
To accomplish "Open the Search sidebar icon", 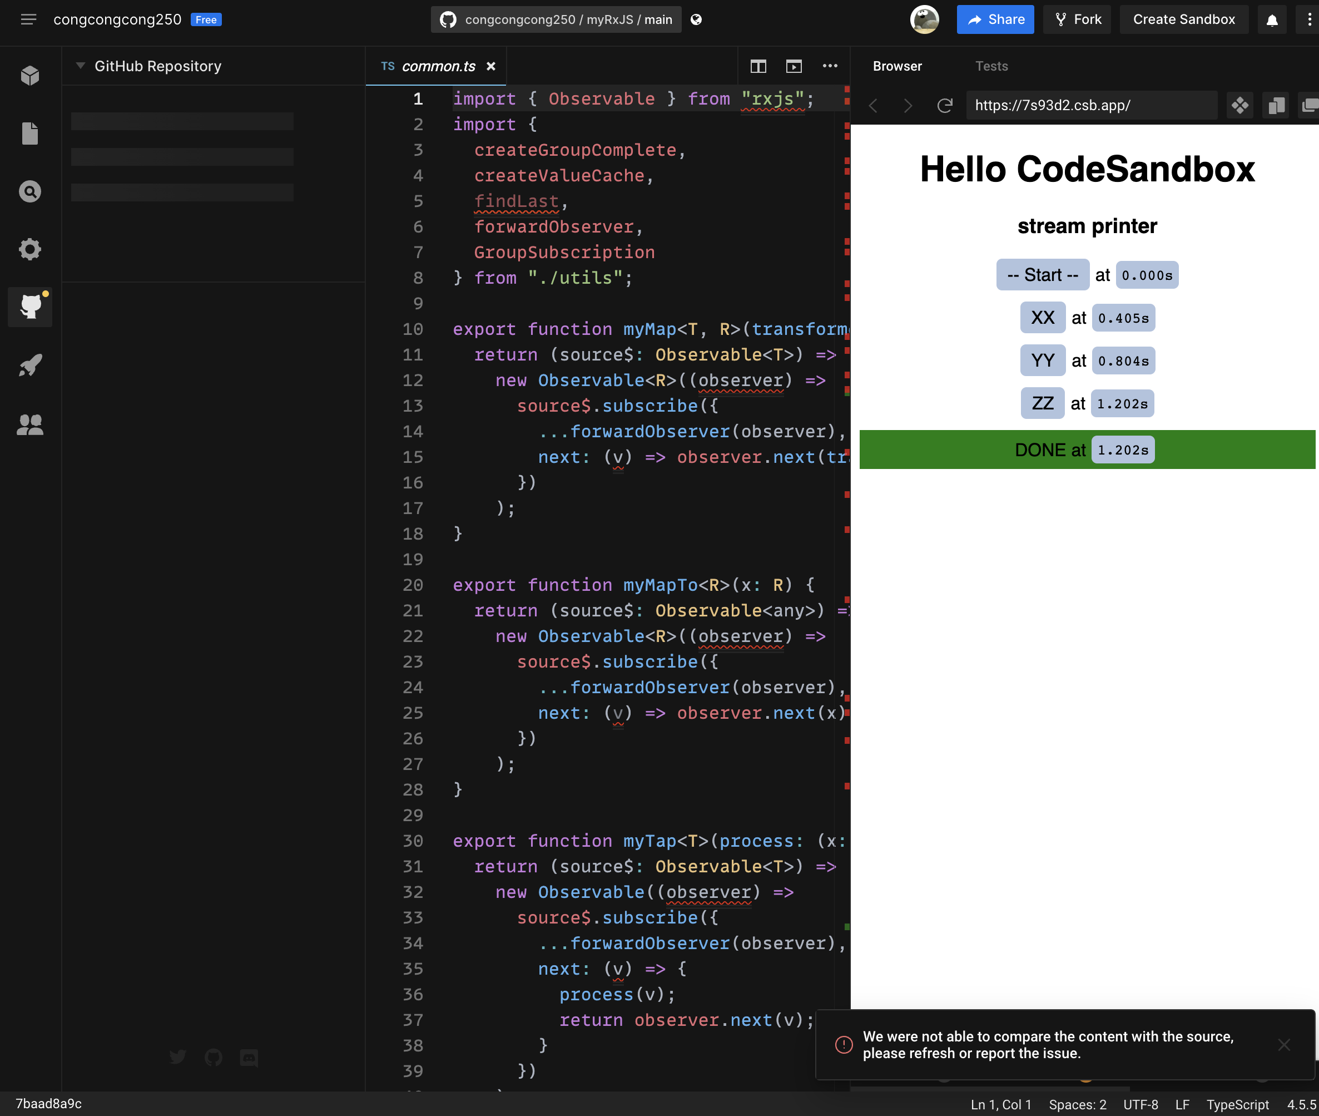I will click(x=29, y=191).
